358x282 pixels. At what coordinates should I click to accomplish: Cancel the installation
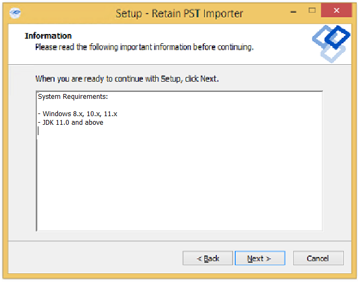[318, 258]
